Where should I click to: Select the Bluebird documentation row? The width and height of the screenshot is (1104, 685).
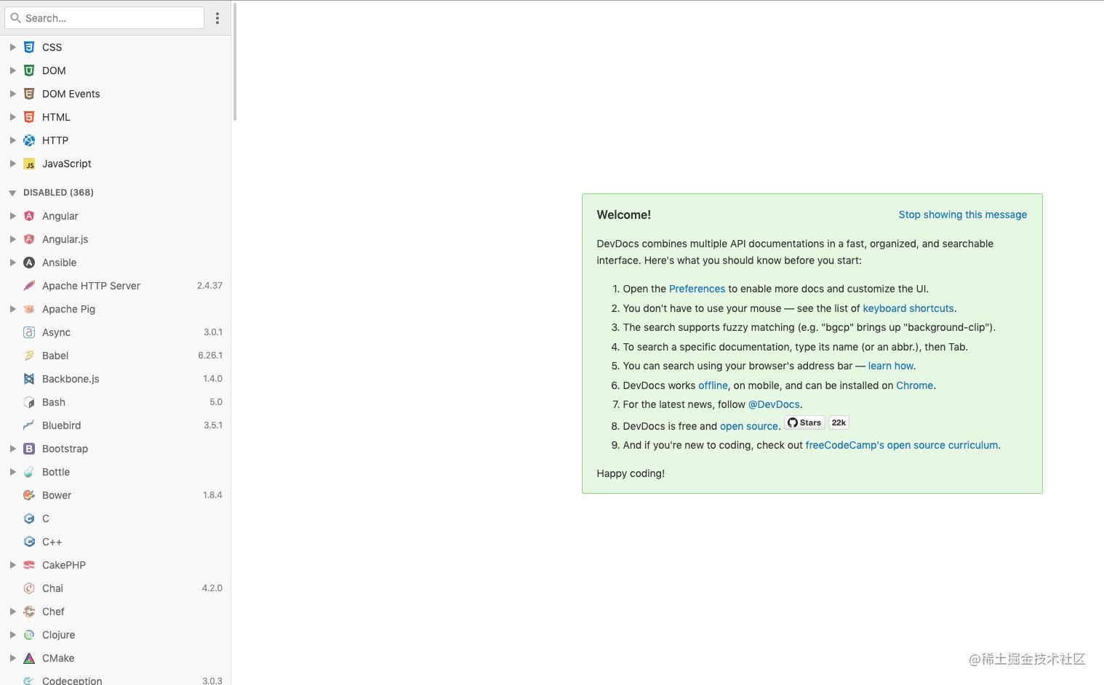tap(116, 425)
